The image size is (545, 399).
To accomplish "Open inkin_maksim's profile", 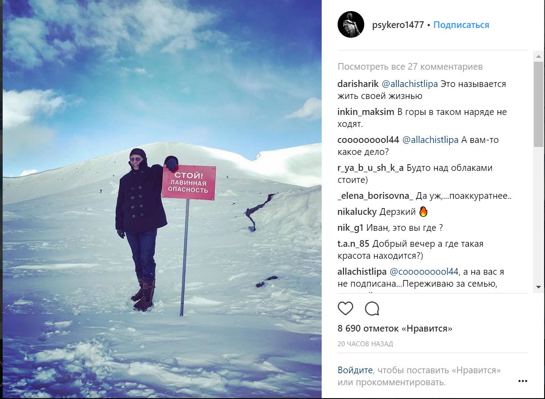I will (366, 112).
